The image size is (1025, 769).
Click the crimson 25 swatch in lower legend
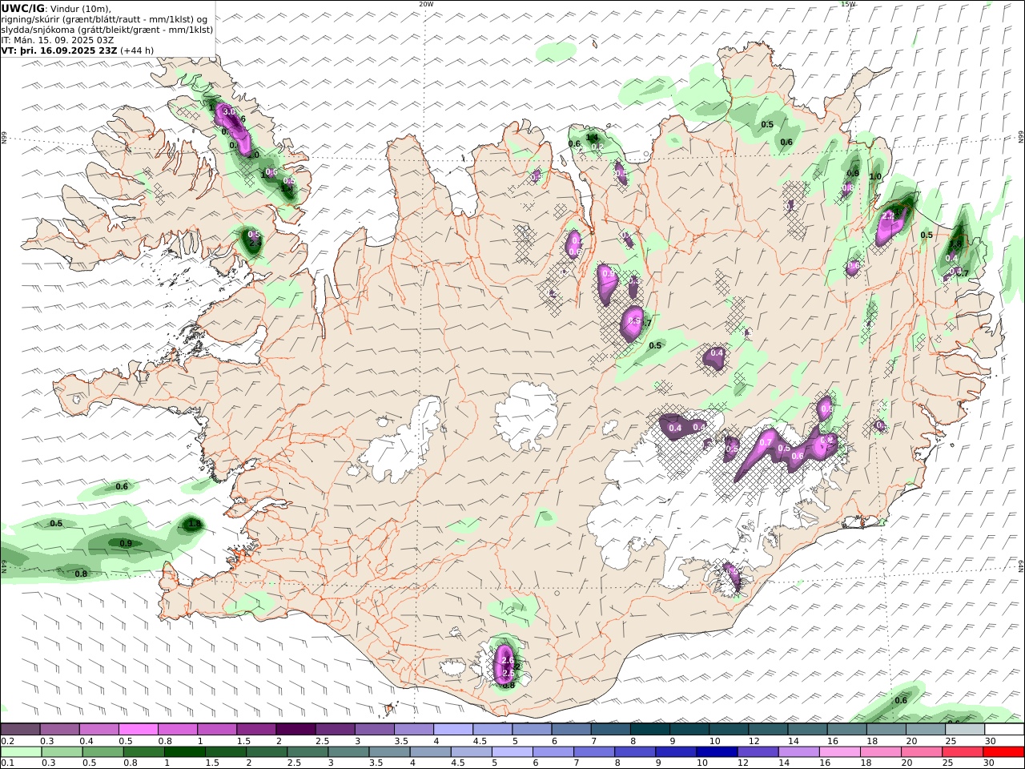[x=963, y=752]
